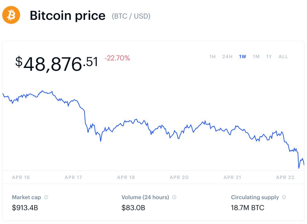The width and height of the screenshot is (307, 224).
Task: Click the orange Bitcoin logo icon
Action: pos(11,15)
